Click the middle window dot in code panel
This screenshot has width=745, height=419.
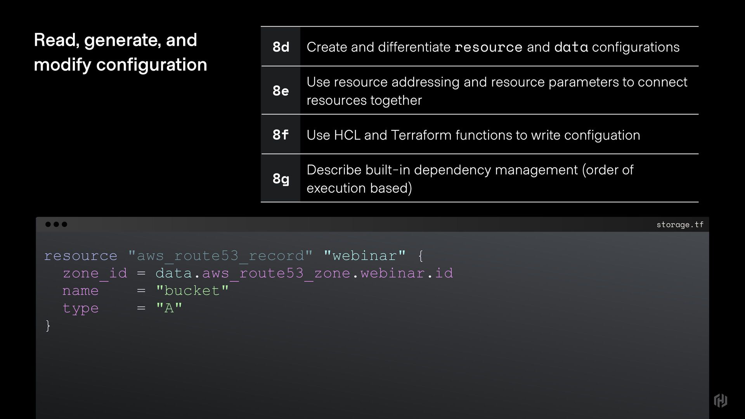pyautogui.click(x=56, y=224)
